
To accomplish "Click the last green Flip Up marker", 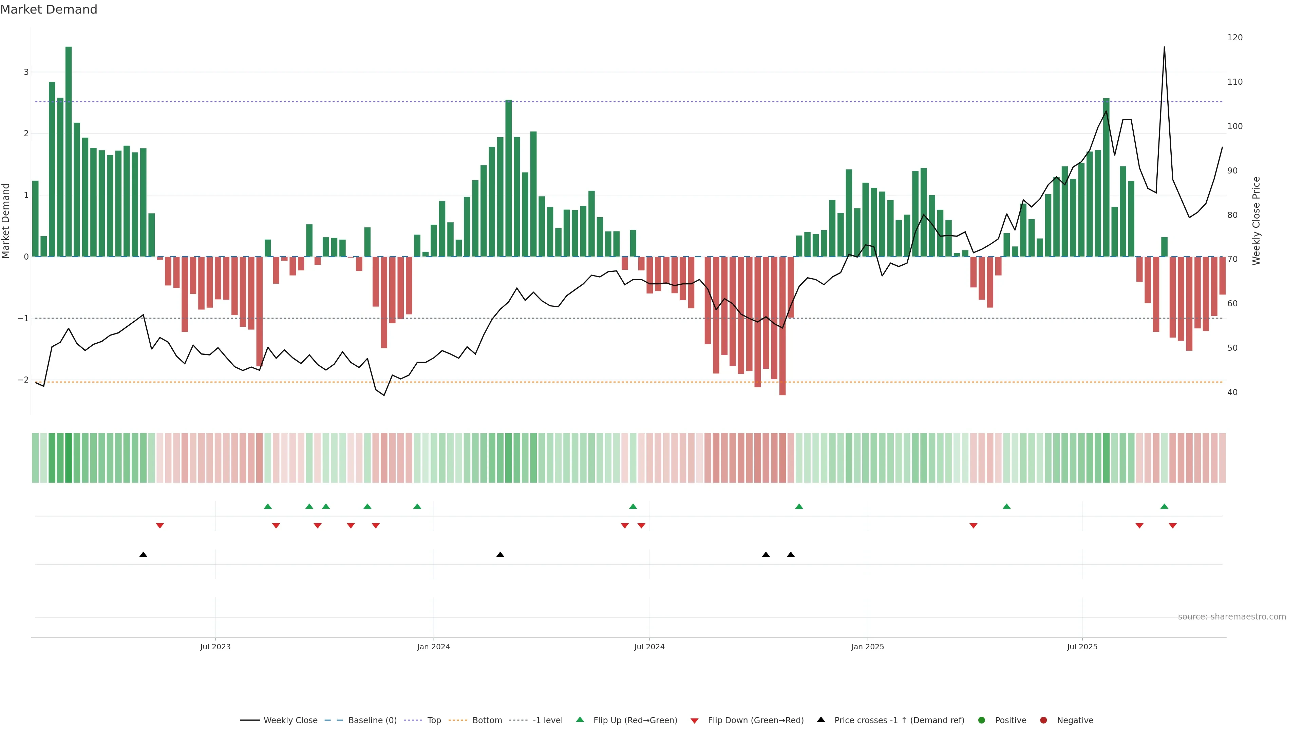I will click(x=1165, y=507).
